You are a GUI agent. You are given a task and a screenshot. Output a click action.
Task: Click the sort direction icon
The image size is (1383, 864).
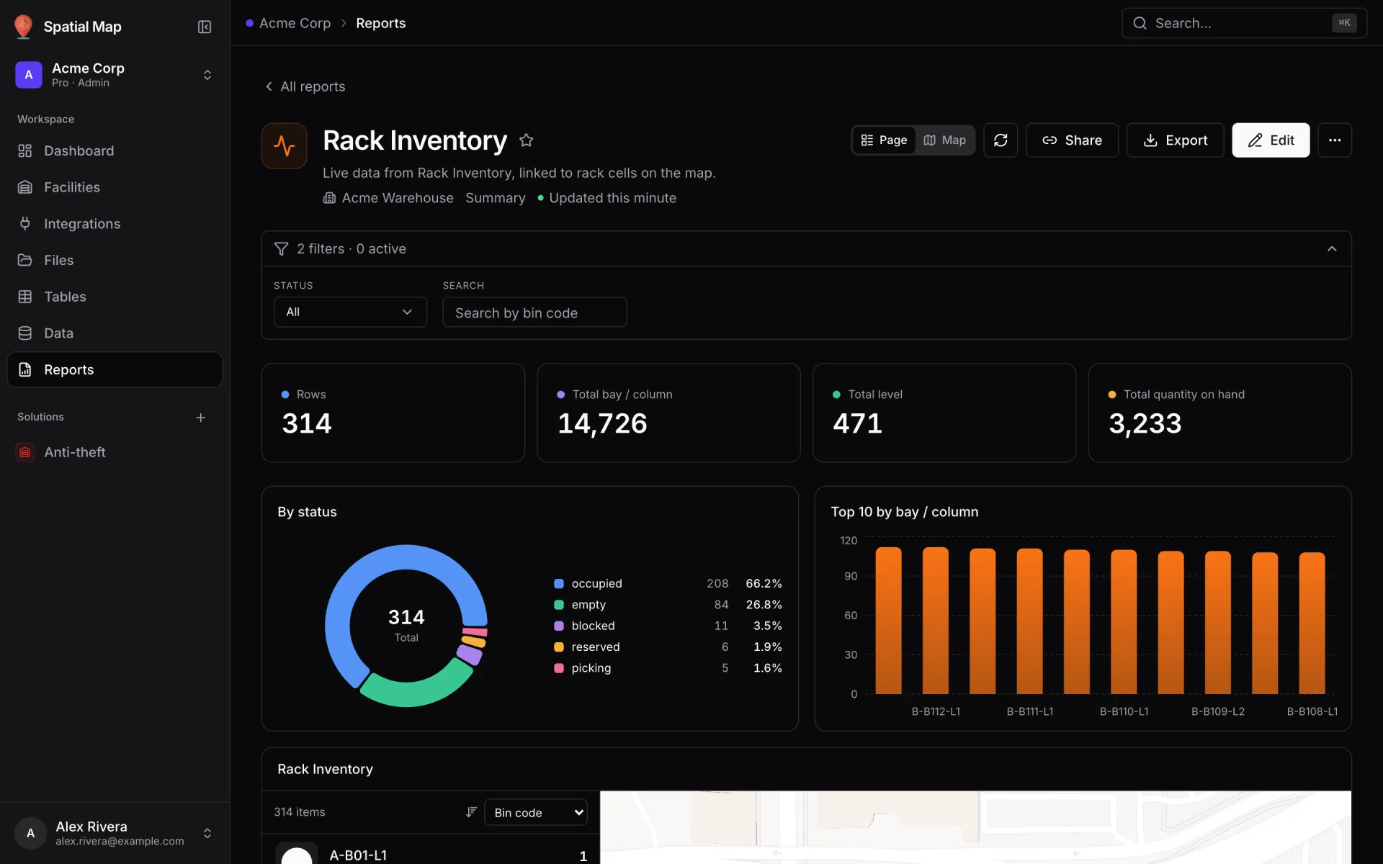click(471, 812)
